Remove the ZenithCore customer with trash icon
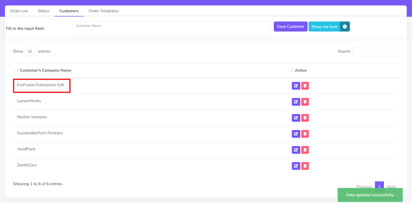Viewport: 412px width, 203px height. (305, 166)
